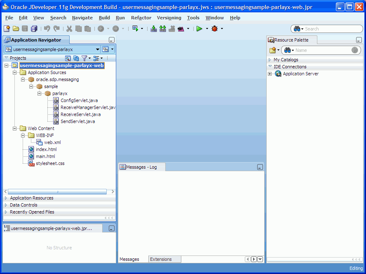The width and height of the screenshot is (366, 274).
Task: Expand the Data Controls section
Action: coord(6,205)
